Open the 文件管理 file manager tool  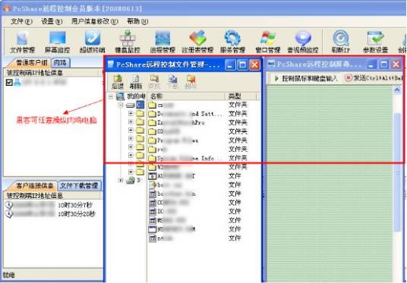tap(22, 42)
